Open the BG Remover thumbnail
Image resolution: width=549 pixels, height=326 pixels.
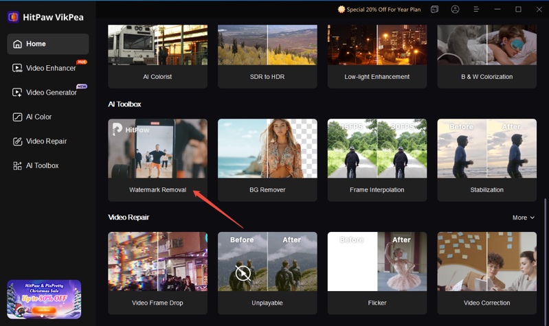(267, 148)
